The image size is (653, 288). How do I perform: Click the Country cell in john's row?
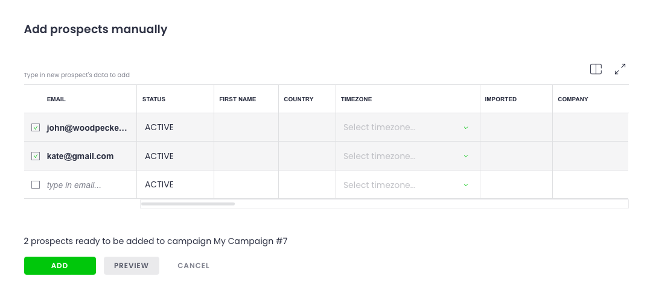tap(307, 128)
